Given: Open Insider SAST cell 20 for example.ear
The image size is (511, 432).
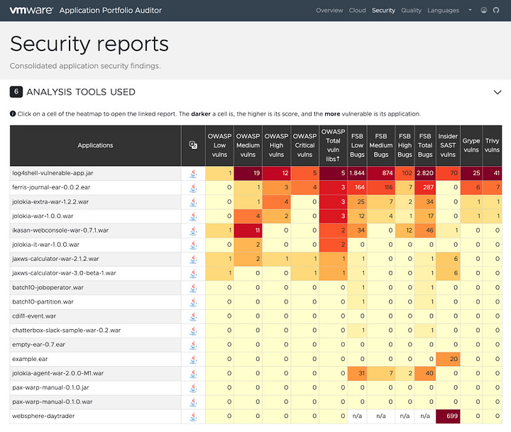Looking at the screenshot, I should pos(448,359).
